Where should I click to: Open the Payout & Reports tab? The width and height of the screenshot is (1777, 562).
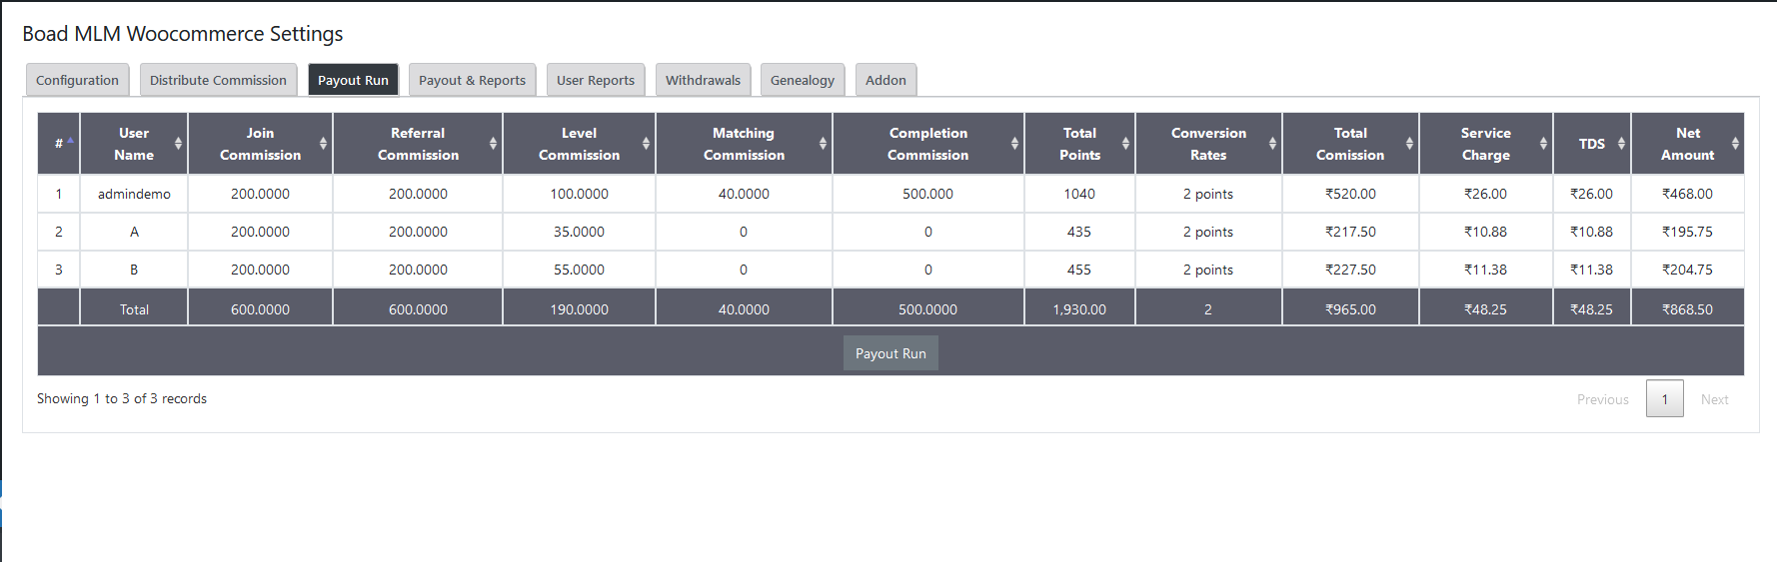472,80
